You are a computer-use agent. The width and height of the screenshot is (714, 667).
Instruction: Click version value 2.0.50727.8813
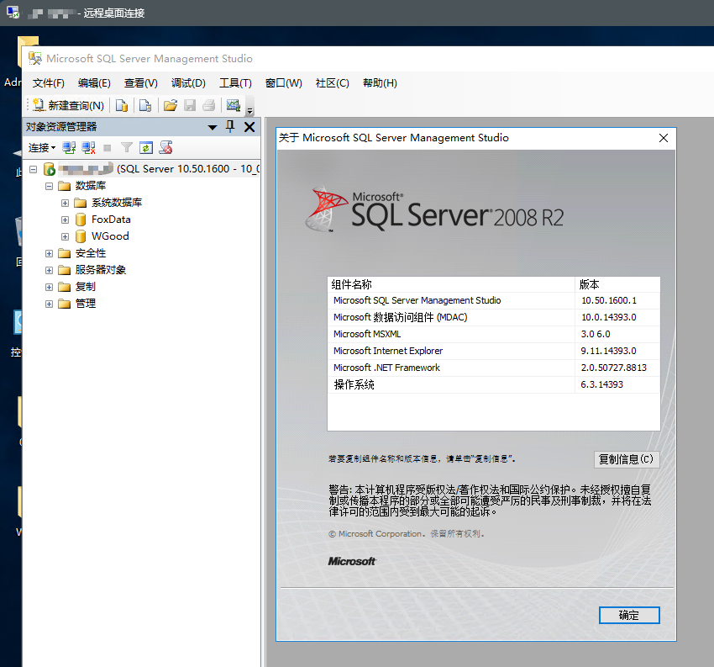coord(613,368)
